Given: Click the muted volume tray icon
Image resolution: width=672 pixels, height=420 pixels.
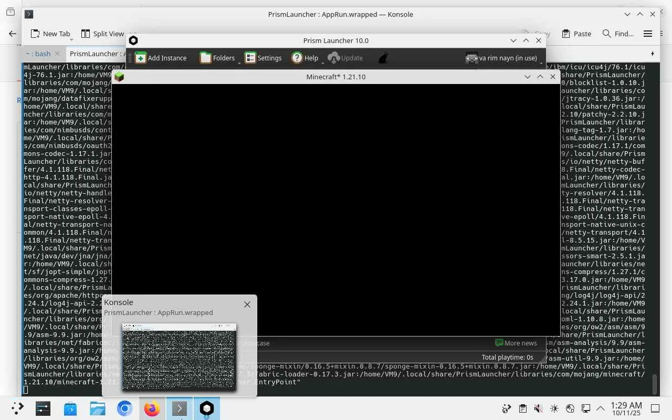Looking at the screenshot, I should 538,408.
